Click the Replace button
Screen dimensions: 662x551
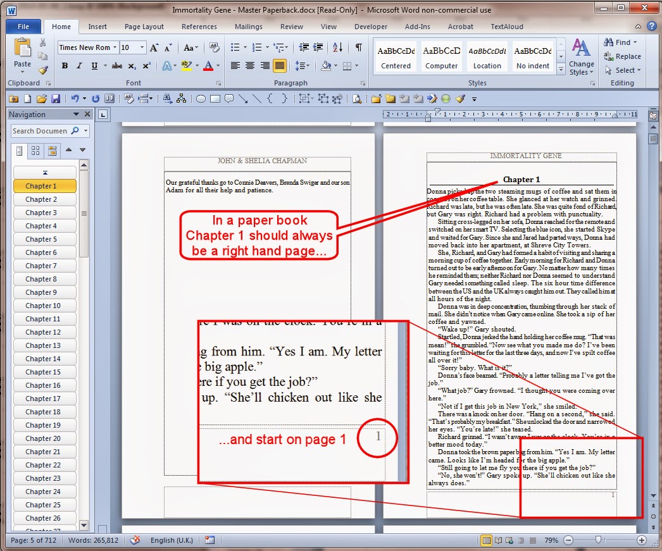coord(622,56)
